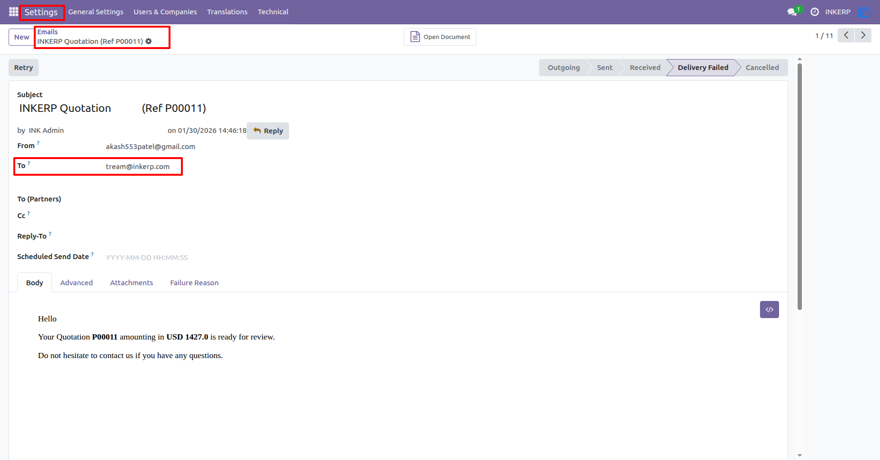
Task: Click the Reply button
Action: tap(268, 131)
